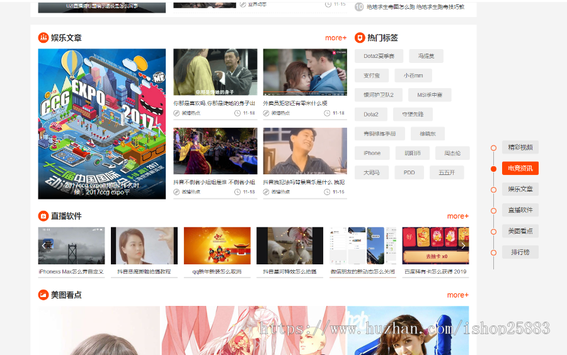Open more+ link for 直播软件
This screenshot has height=355, width=567.
(458, 216)
